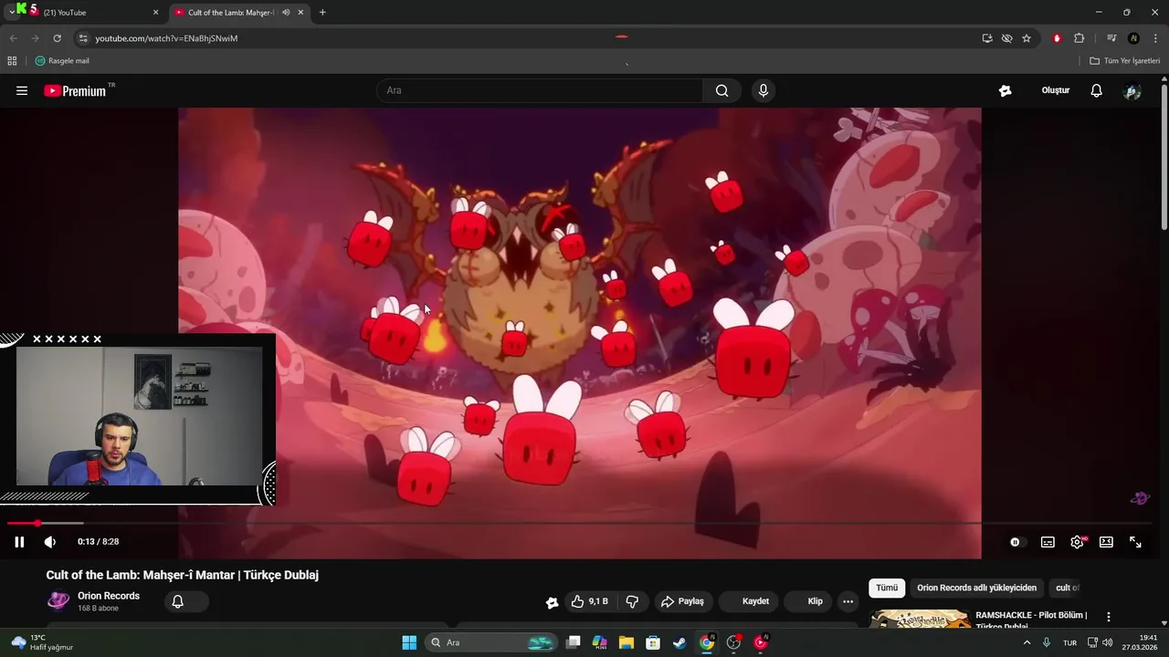Image resolution: width=1169 pixels, height=657 pixels.
Task: Click the sparkle Ask icon beside Oluştur
Action: pyautogui.click(x=1006, y=90)
